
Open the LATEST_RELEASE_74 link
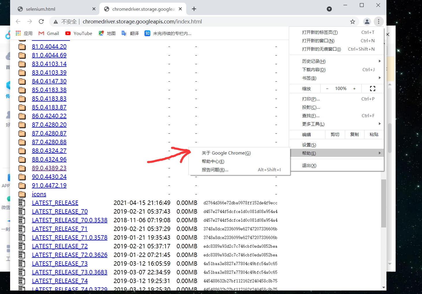(x=60, y=281)
